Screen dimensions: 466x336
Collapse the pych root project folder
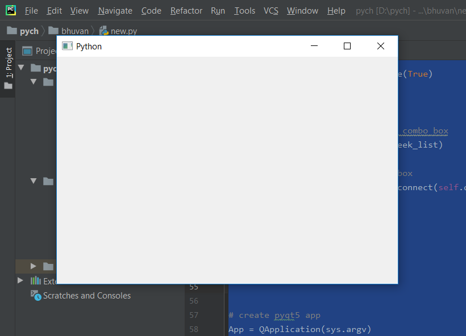(21, 68)
